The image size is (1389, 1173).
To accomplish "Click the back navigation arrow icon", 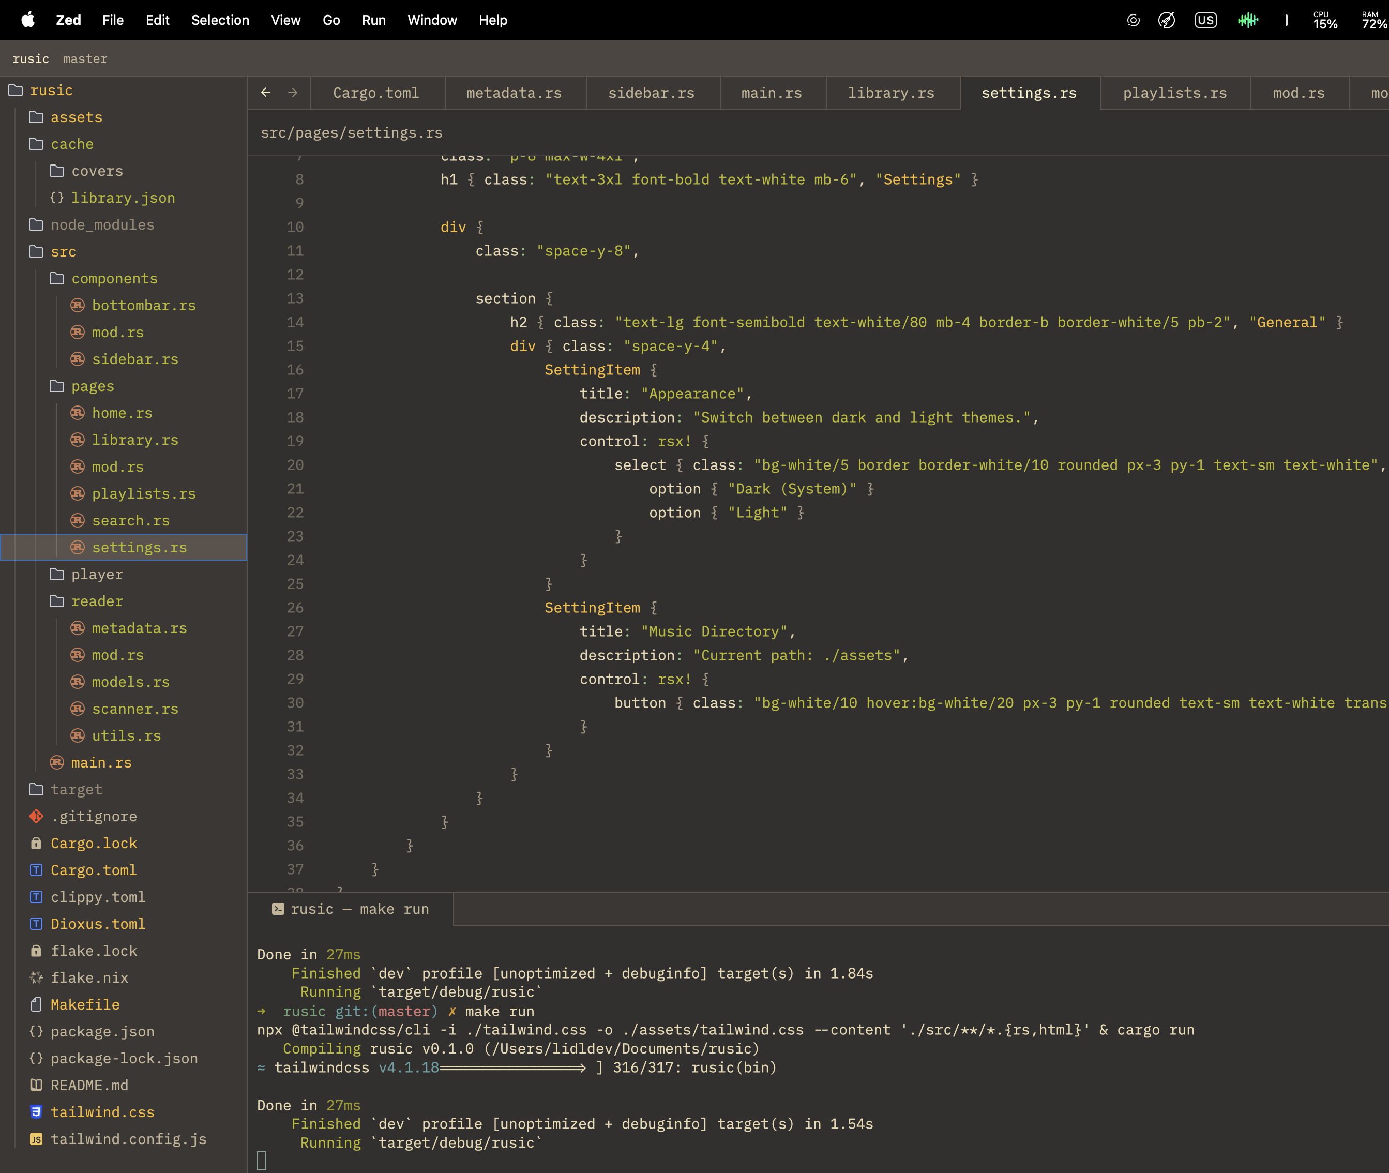I will coord(265,93).
